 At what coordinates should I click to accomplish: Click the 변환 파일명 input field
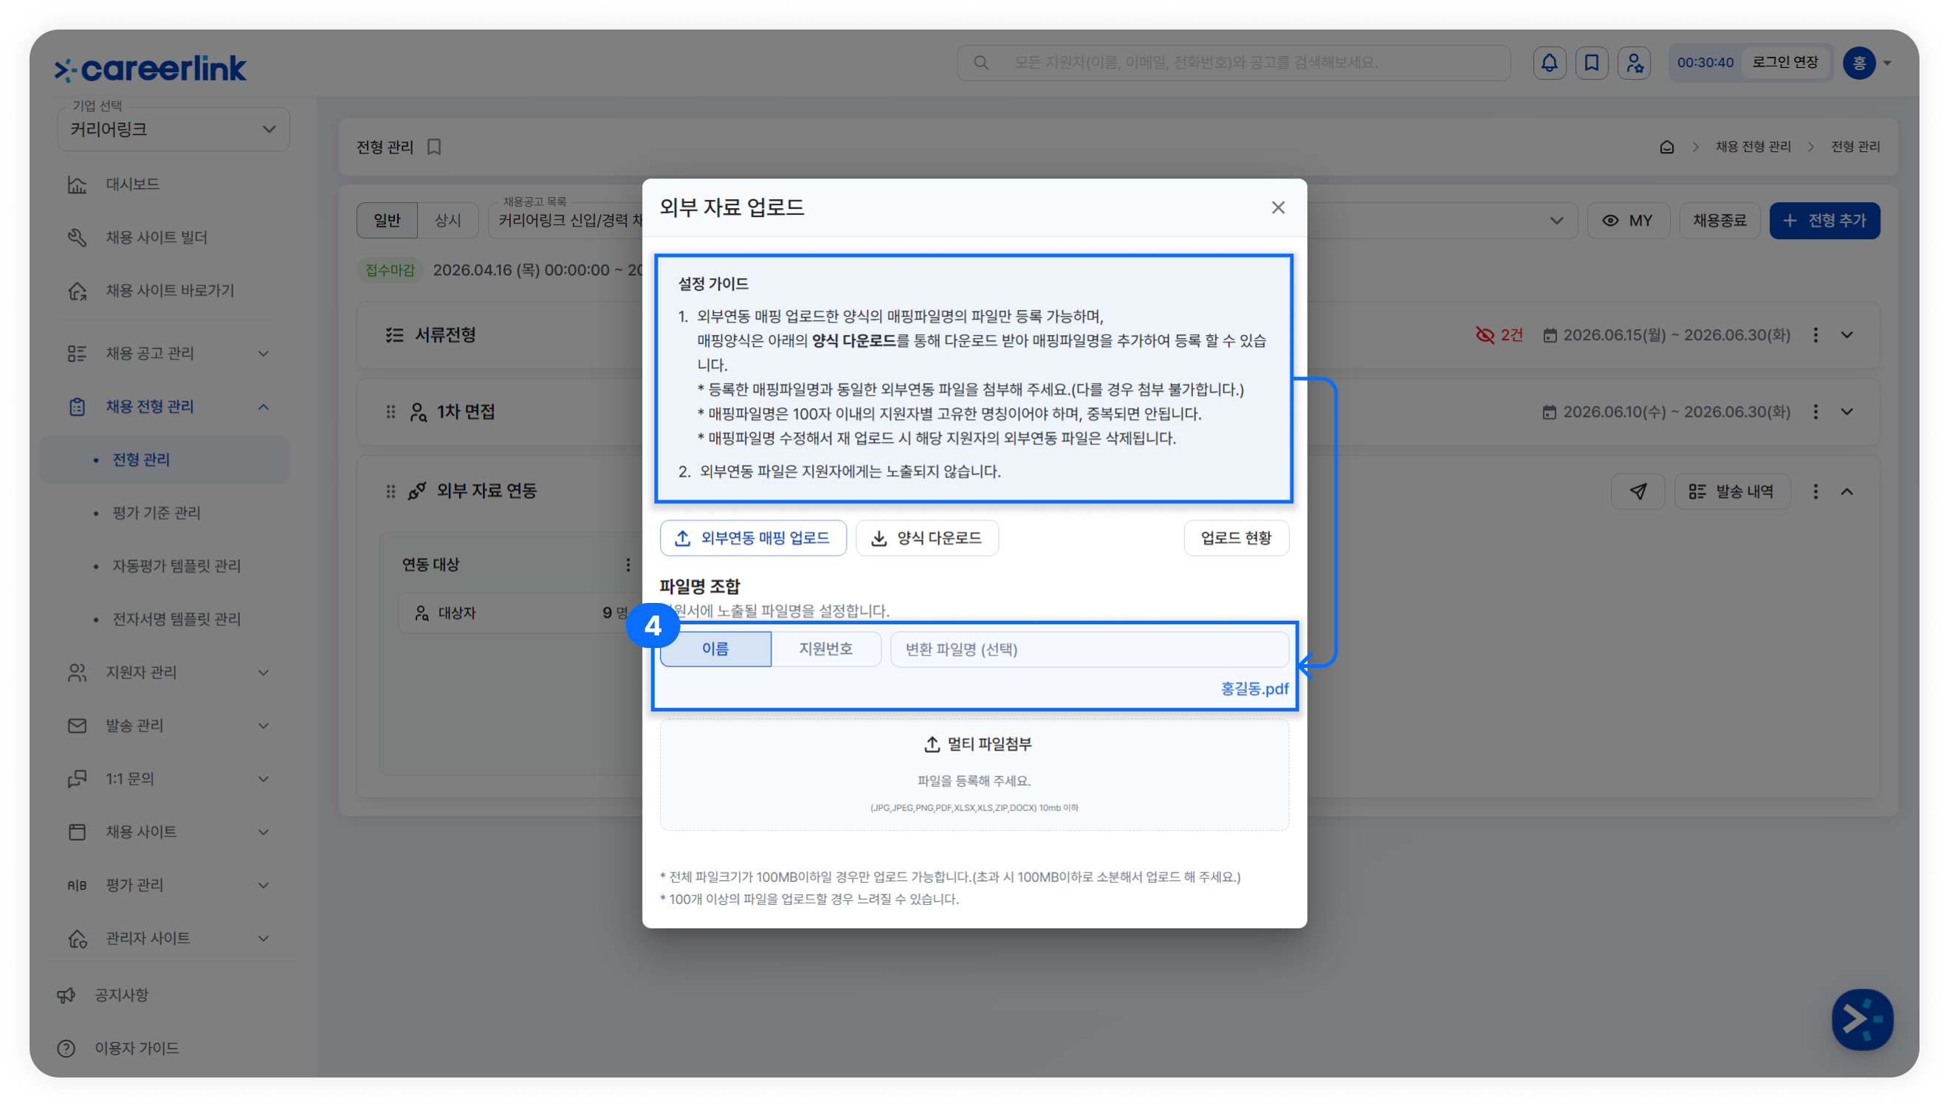point(1089,649)
